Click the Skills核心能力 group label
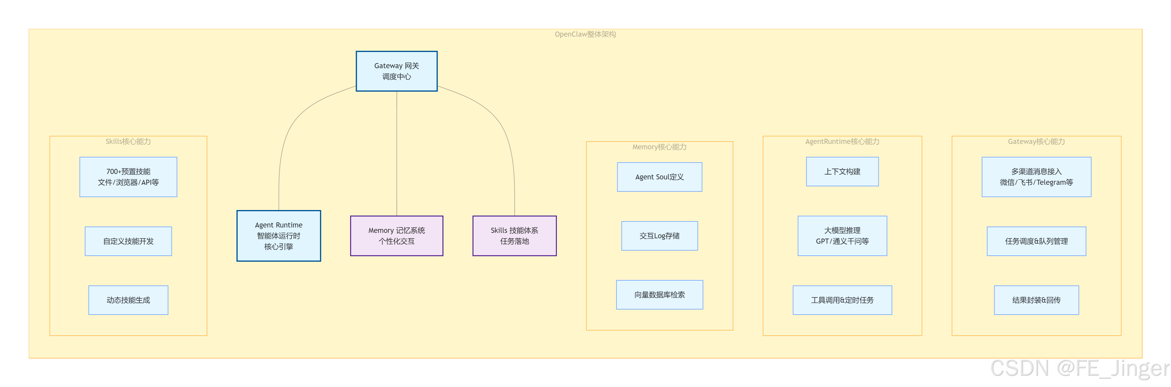 click(x=128, y=142)
